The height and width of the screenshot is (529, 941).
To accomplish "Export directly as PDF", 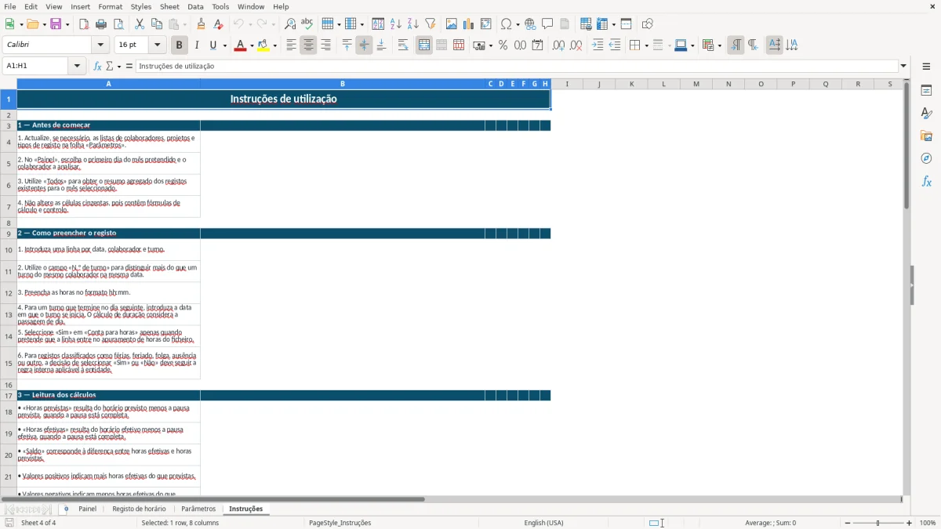I will click(84, 24).
